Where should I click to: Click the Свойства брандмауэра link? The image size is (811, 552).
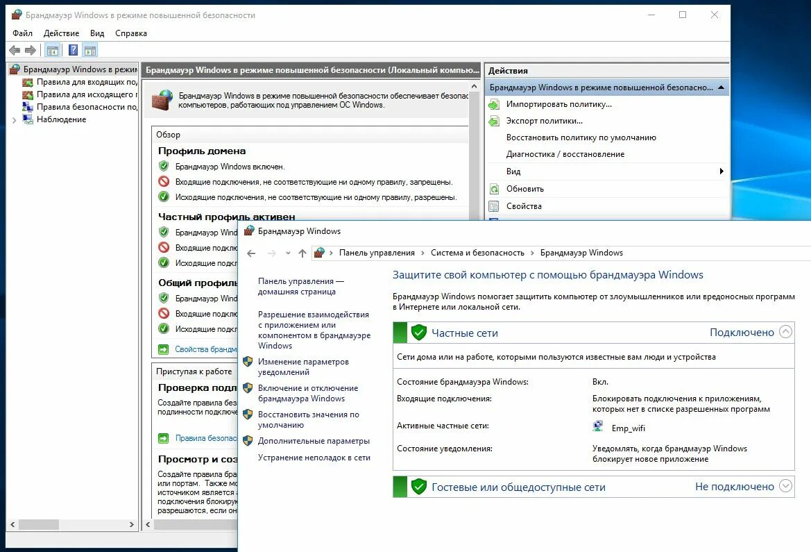tap(206, 349)
